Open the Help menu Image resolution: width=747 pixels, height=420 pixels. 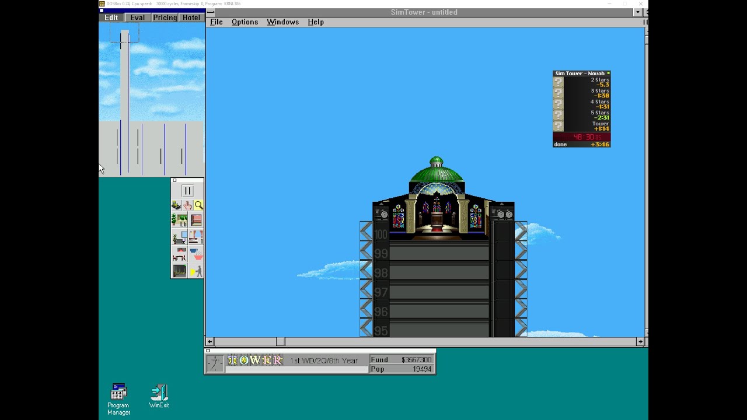316,22
